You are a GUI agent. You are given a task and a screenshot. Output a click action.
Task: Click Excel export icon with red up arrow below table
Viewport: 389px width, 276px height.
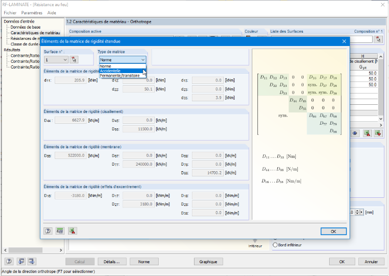(x=367, y=133)
